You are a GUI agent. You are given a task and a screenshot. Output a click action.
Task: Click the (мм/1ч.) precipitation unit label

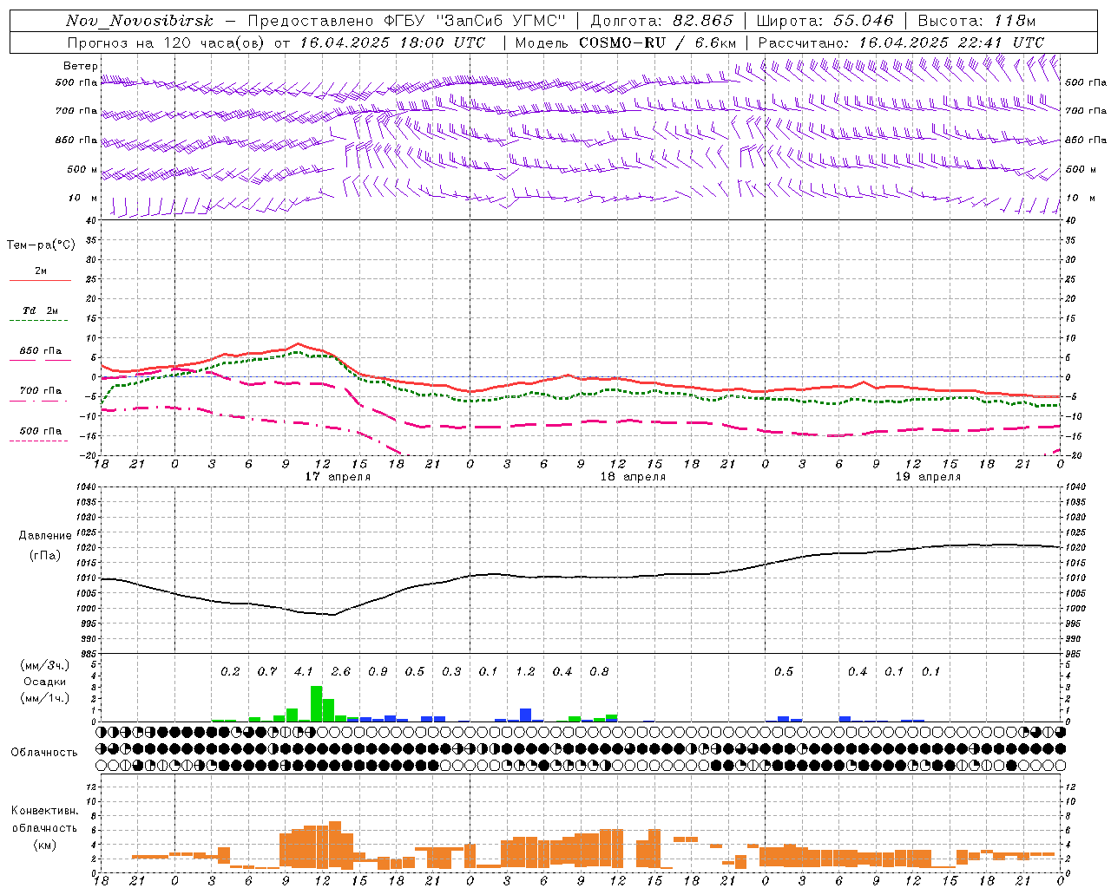tap(44, 698)
